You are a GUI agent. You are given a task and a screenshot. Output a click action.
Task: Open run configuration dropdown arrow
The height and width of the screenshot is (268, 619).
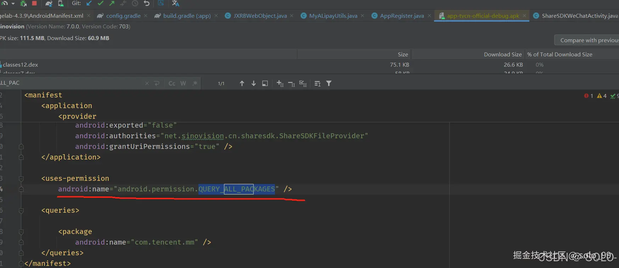[13, 3]
